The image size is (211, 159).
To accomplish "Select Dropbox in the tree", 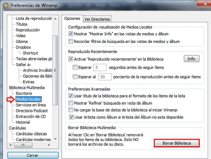I will (x=23, y=47).
